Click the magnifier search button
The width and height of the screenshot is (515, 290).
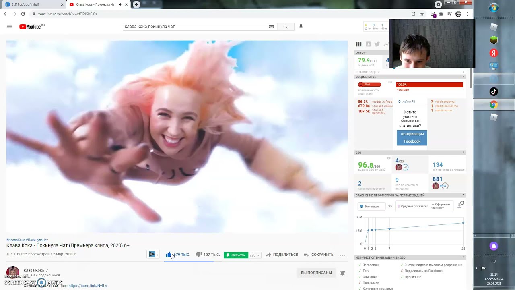[286, 27]
